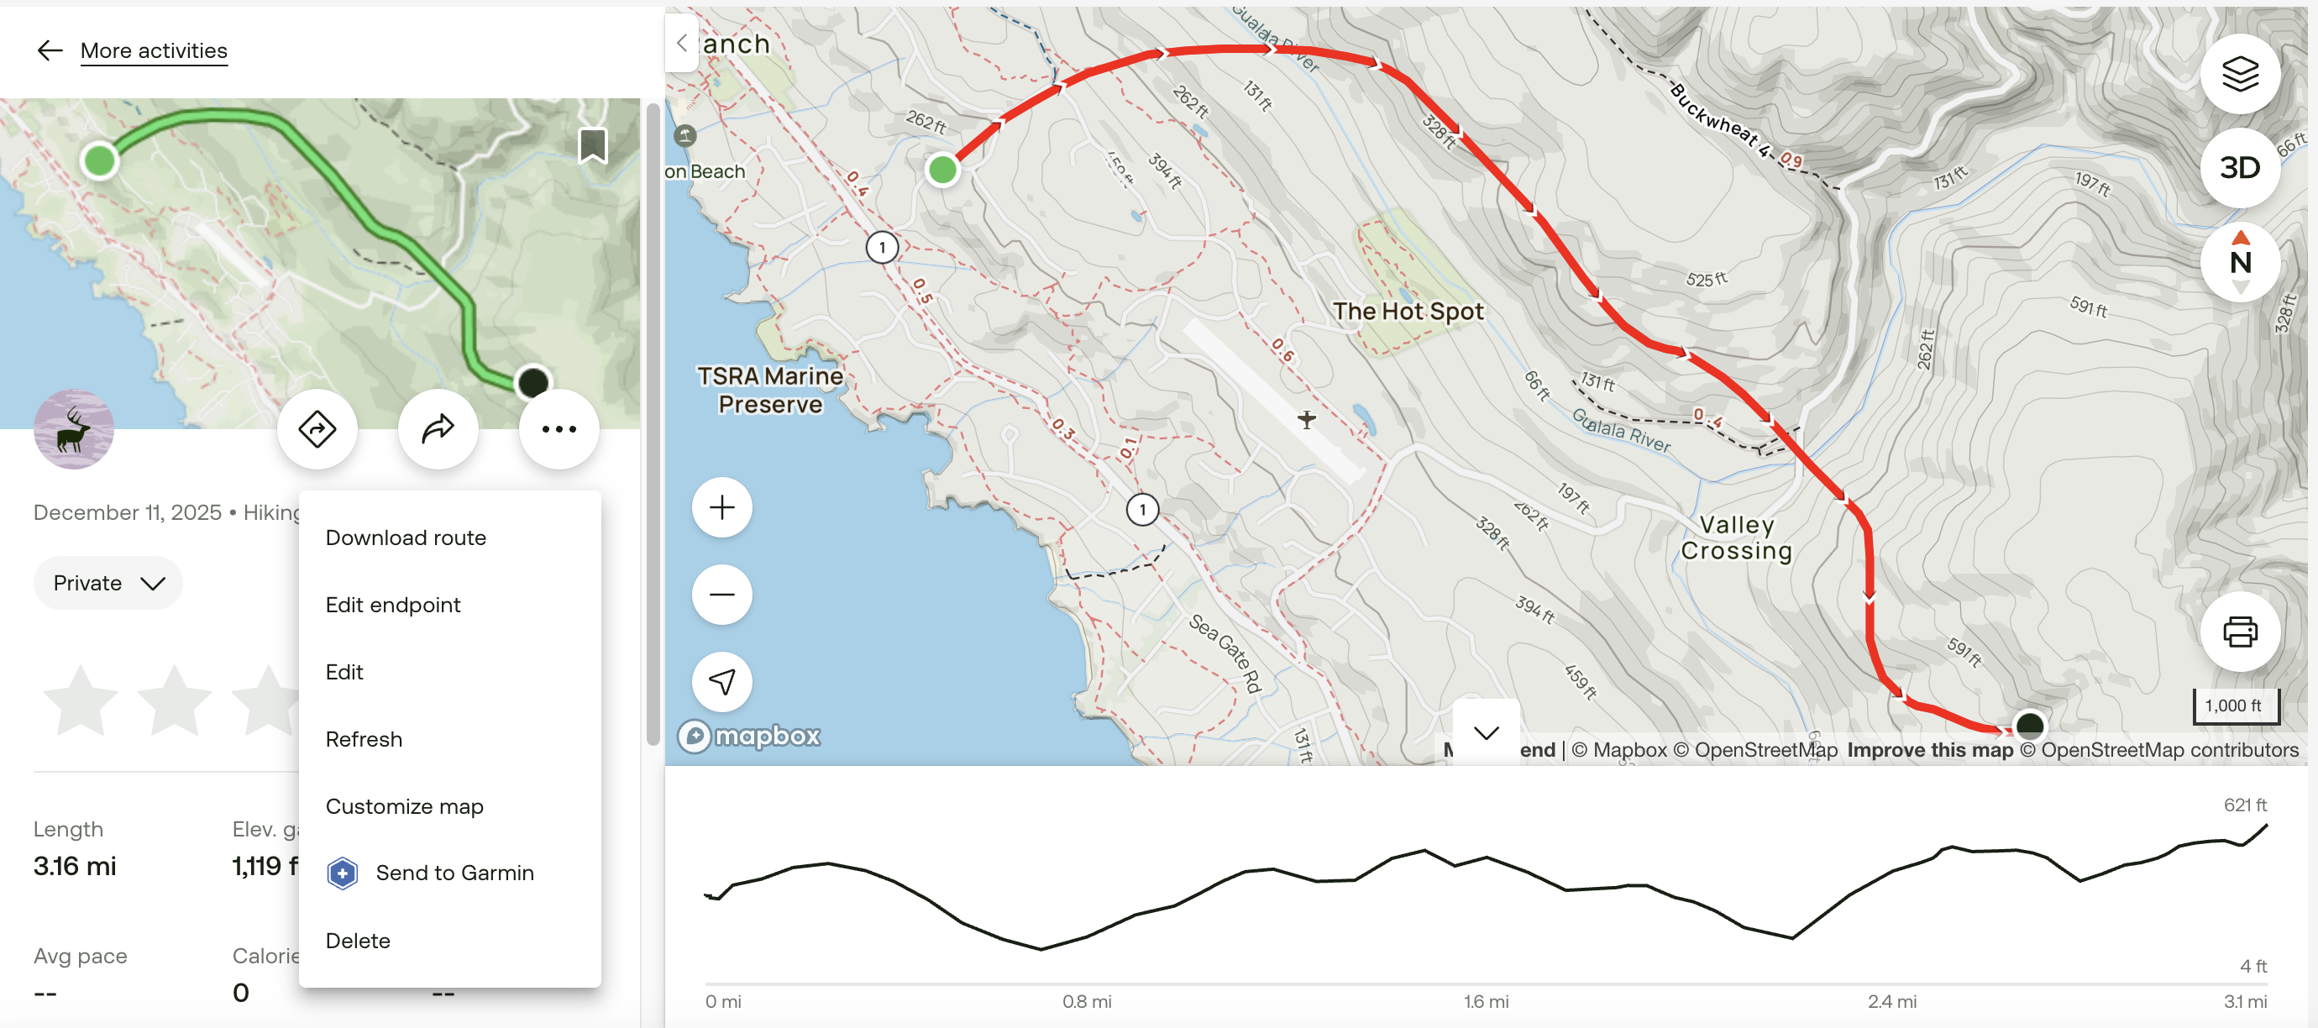Collapse the left sidebar panel
2318x1028 pixels.
click(681, 42)
